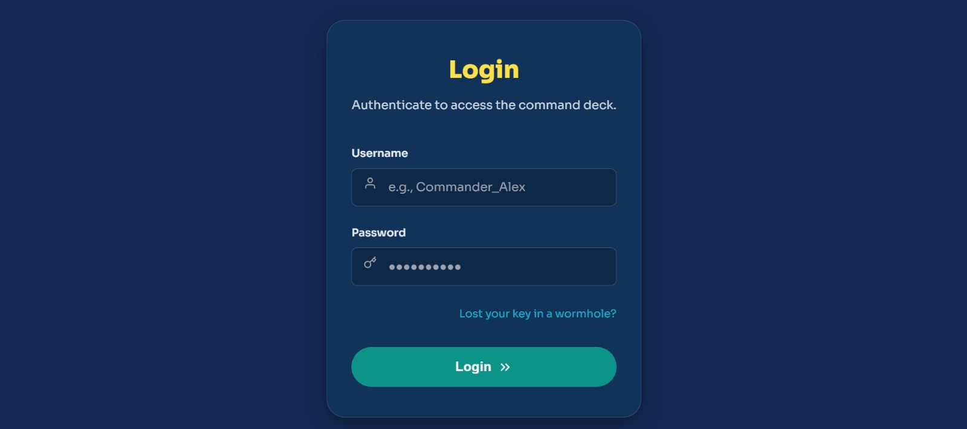The width and height of the screenshot is (967, 429).
Task: Click the teal Login button
Action: 483,367
